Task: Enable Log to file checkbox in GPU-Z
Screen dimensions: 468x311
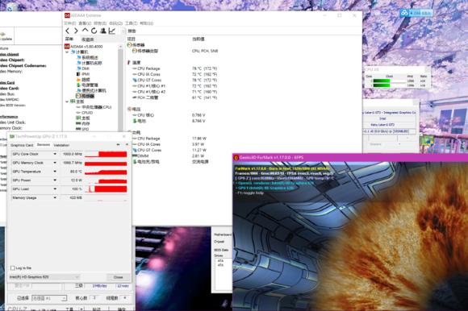Action: pyautogui.click(x=13, y=267)
